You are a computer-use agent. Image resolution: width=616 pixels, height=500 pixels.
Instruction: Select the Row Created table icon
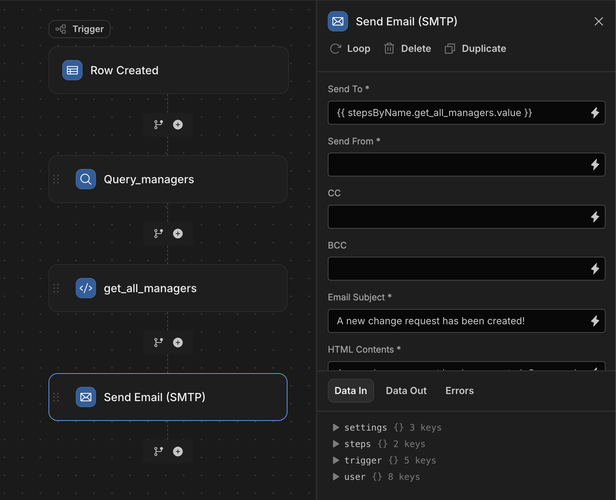click(72, 70)
